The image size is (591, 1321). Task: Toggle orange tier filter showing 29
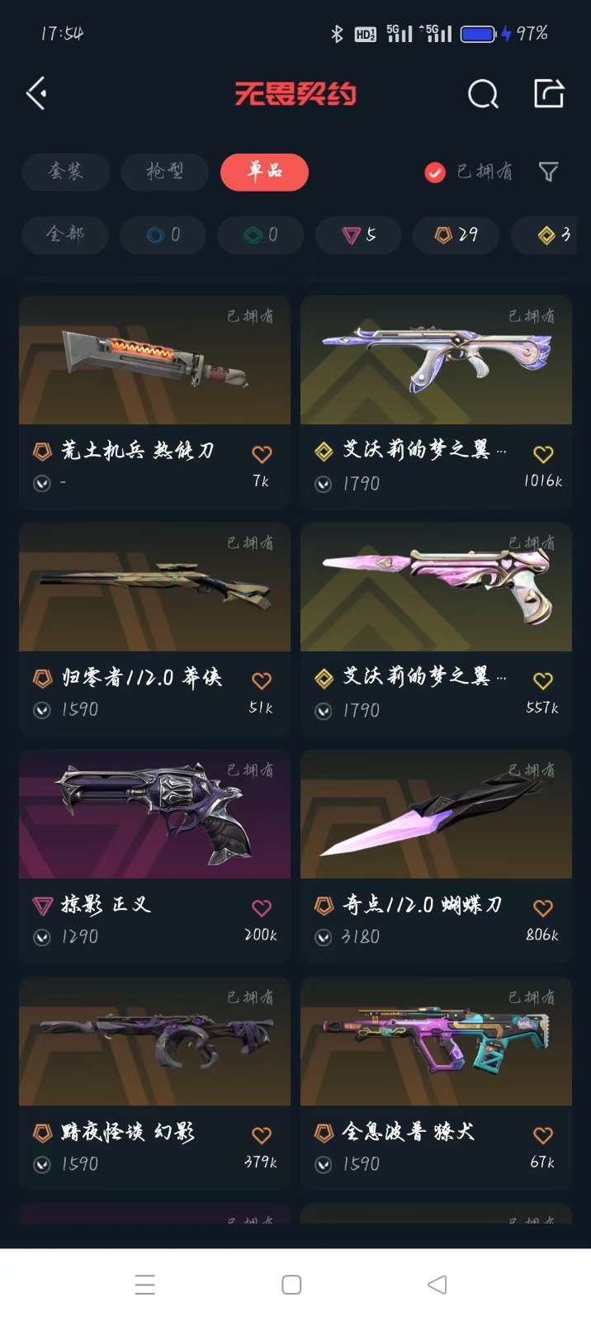pos(456,235)
